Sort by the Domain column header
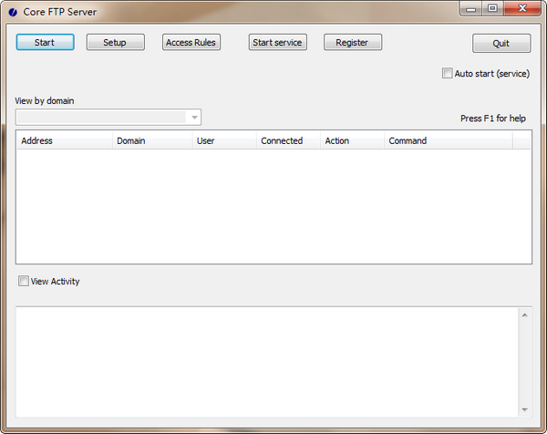The width and height of the screenshot is (547, 434). point(152,140)
